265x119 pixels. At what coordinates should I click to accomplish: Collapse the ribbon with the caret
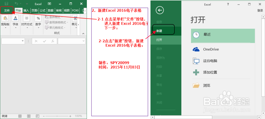pyautogui.click(x=83, y=34)
